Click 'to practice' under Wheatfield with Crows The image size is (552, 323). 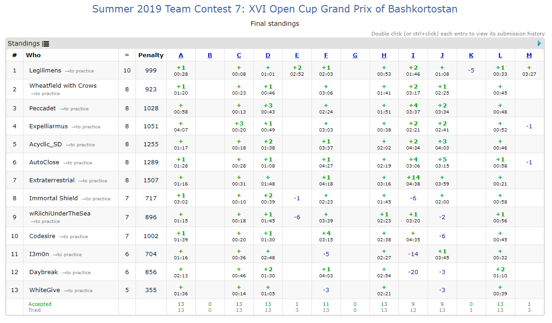(45, 94)
